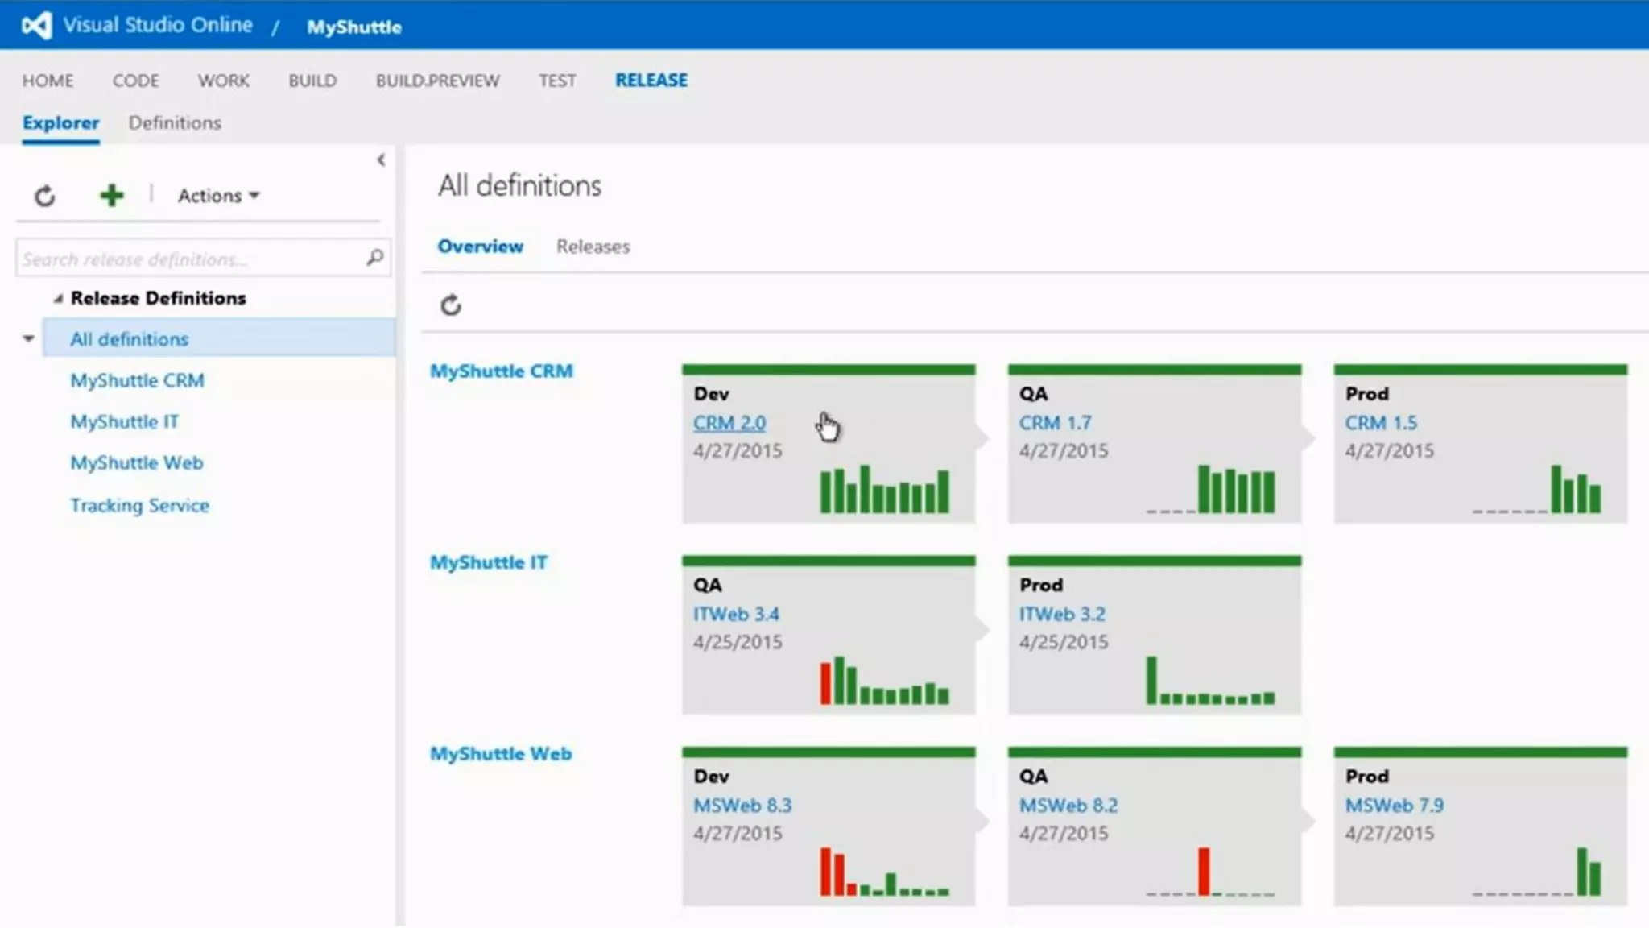Click the search magnifier icon
Viewport: 1649px width, 928px height.
(x=374, y=258)
